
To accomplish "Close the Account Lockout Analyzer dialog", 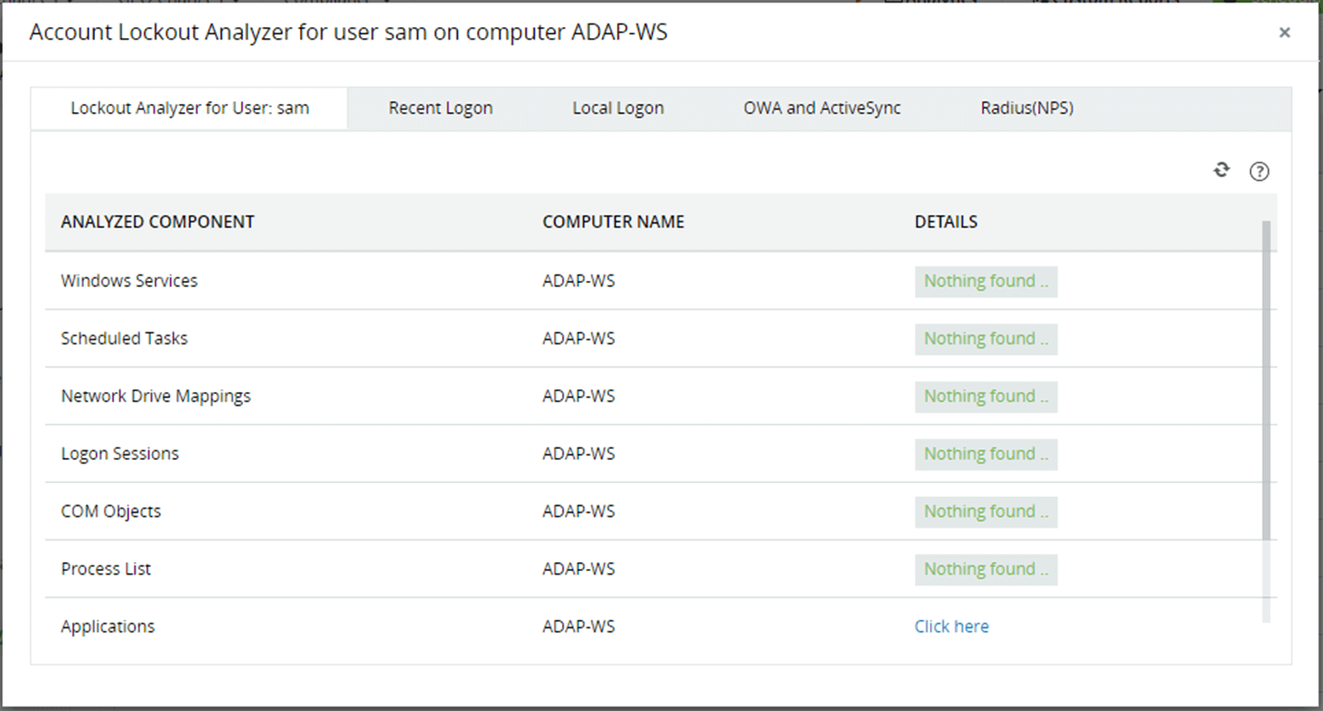I will (x=1284, y=33).
